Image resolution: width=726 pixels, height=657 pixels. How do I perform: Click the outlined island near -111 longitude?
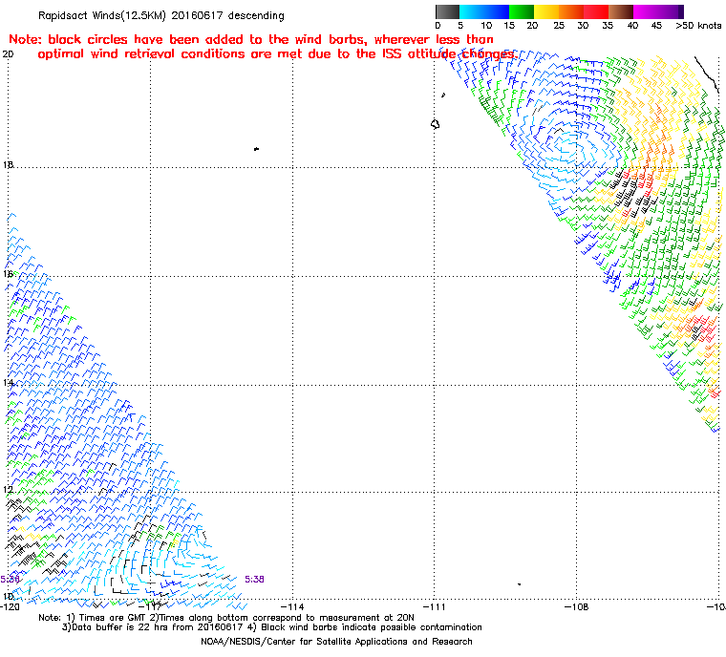436,124
